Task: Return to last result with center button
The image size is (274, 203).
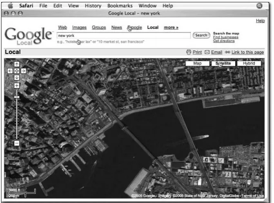Action: [x=17, y=71]
